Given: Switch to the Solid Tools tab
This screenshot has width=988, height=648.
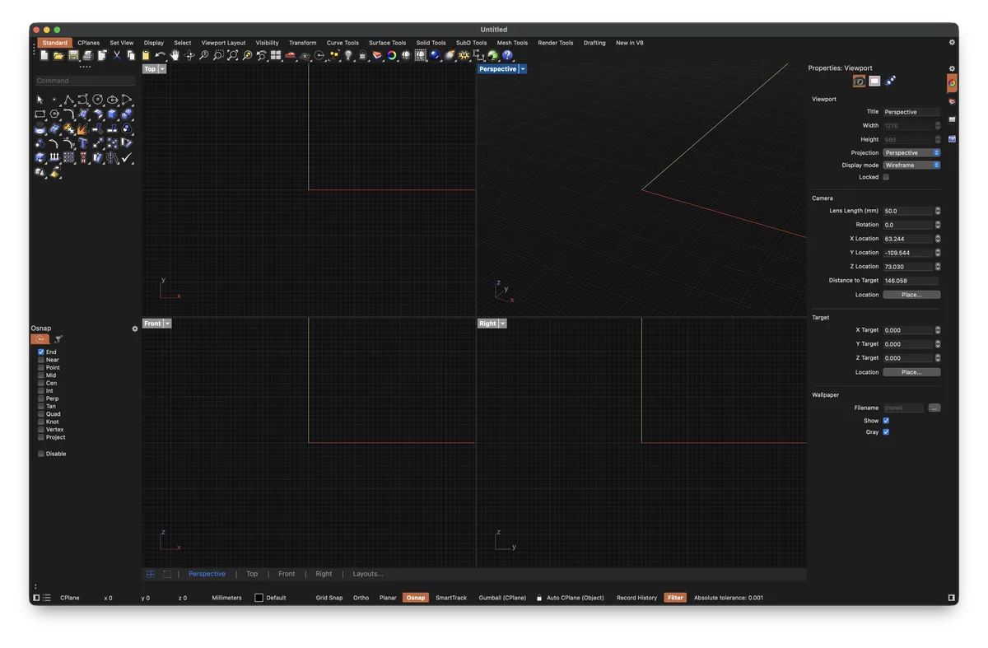Looking at the screenshot, I should click(x=431, y=43).
